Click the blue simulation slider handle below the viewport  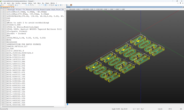click(x=67, y=104)
